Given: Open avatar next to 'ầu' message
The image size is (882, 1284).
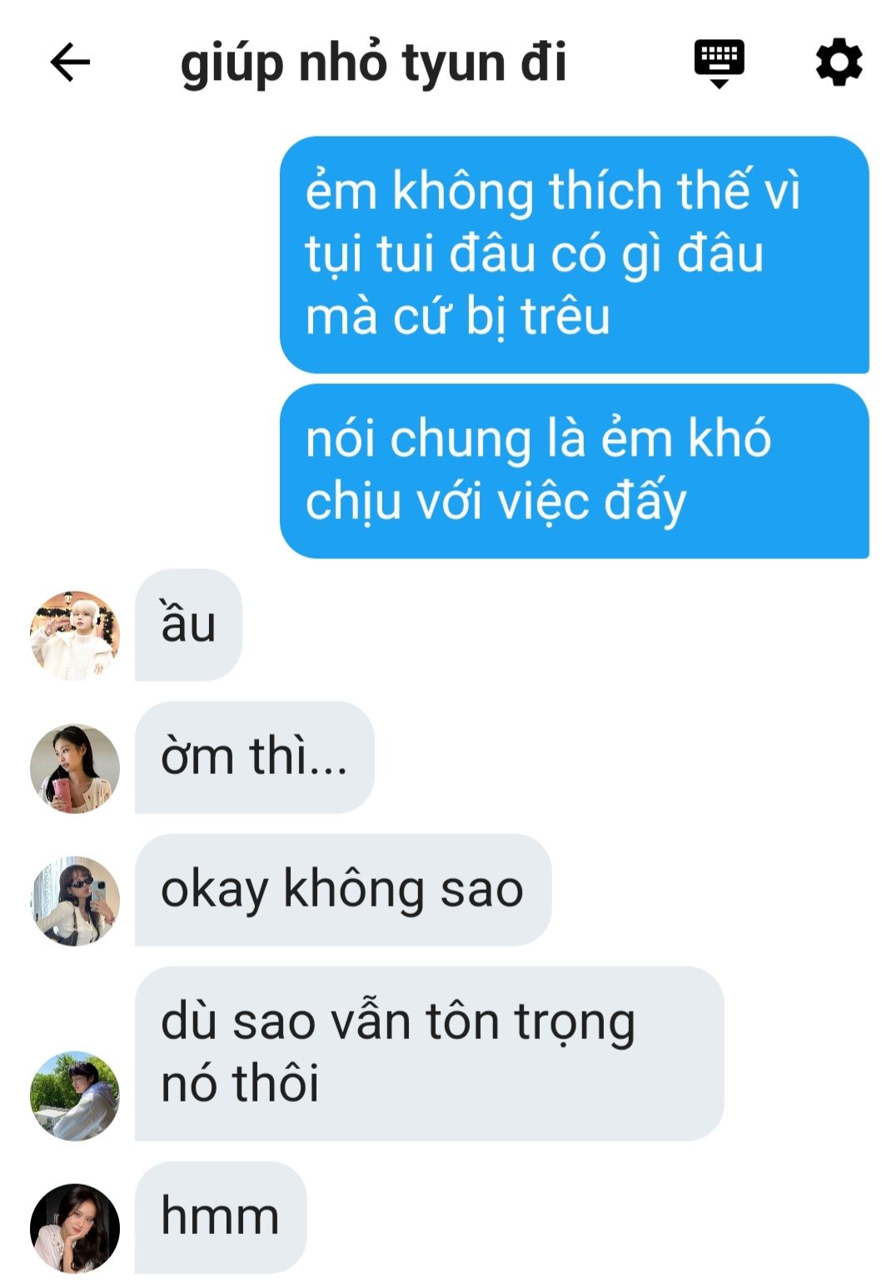Looking at the screenshot, I should (x=75, y=636).
